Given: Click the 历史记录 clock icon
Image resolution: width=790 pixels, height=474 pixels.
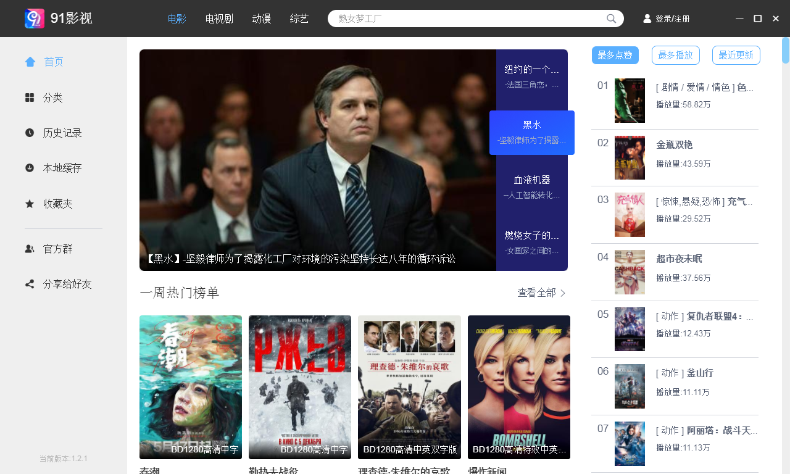Looking at the screenshot, I should click(x=30, y=133).
